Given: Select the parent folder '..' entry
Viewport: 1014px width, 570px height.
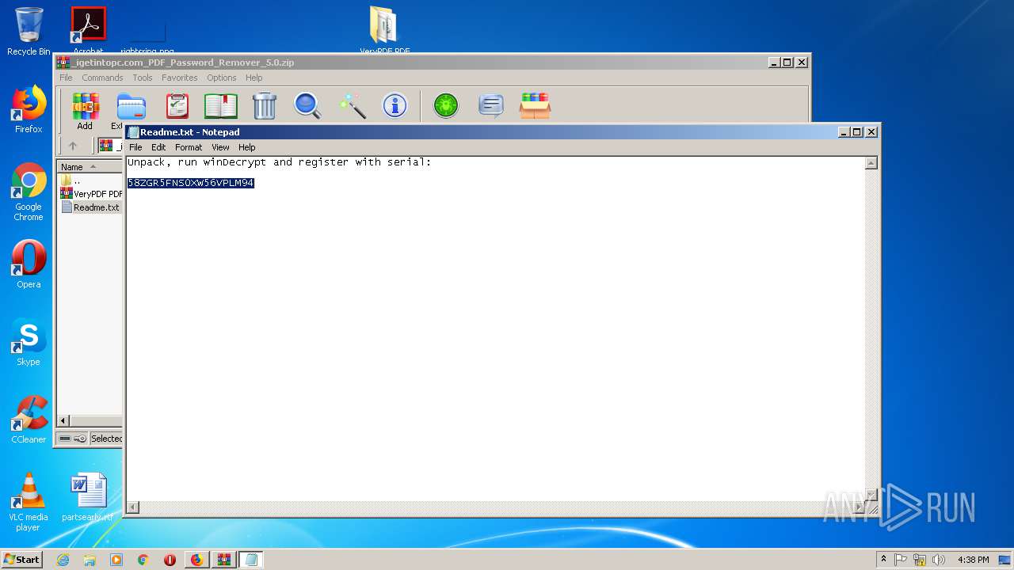Looking at the screenshot, I should pyautogui.click(x=71, y=180).
